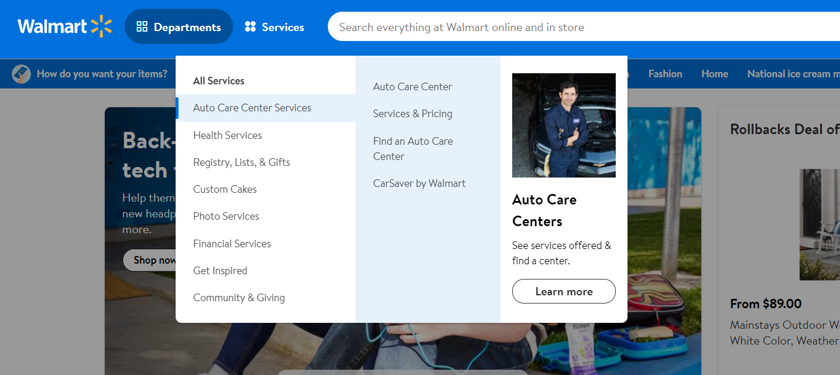The image size is (840, 375).
Task: Open CarSaver by Walmart link
Action: click(x=419, y=183)
